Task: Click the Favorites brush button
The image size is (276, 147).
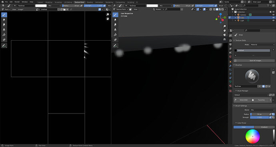Action: (x=260, y=100)
